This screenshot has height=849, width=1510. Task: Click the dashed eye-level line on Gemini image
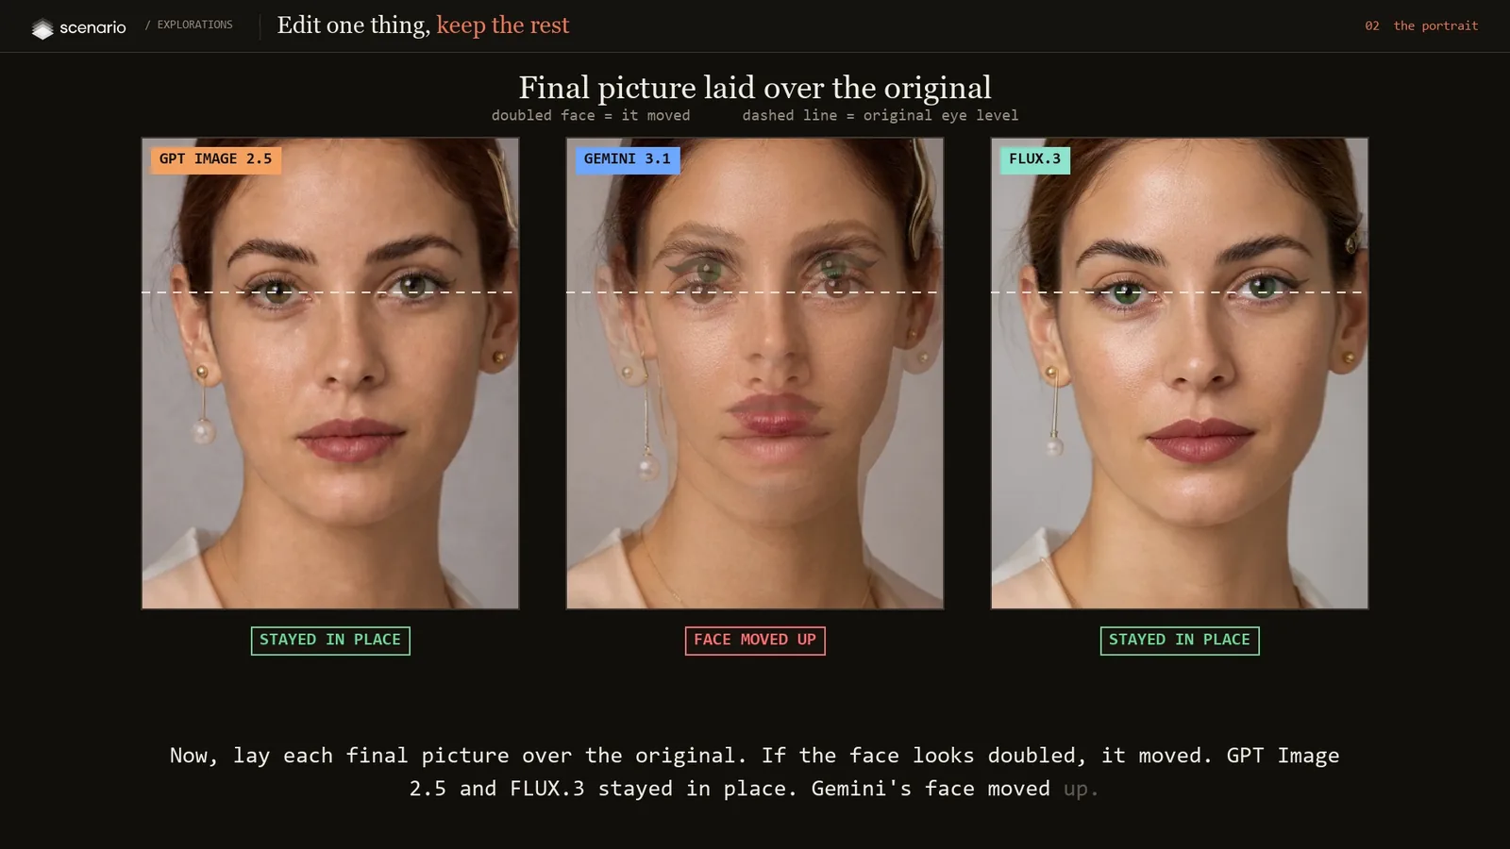point(755,292)
